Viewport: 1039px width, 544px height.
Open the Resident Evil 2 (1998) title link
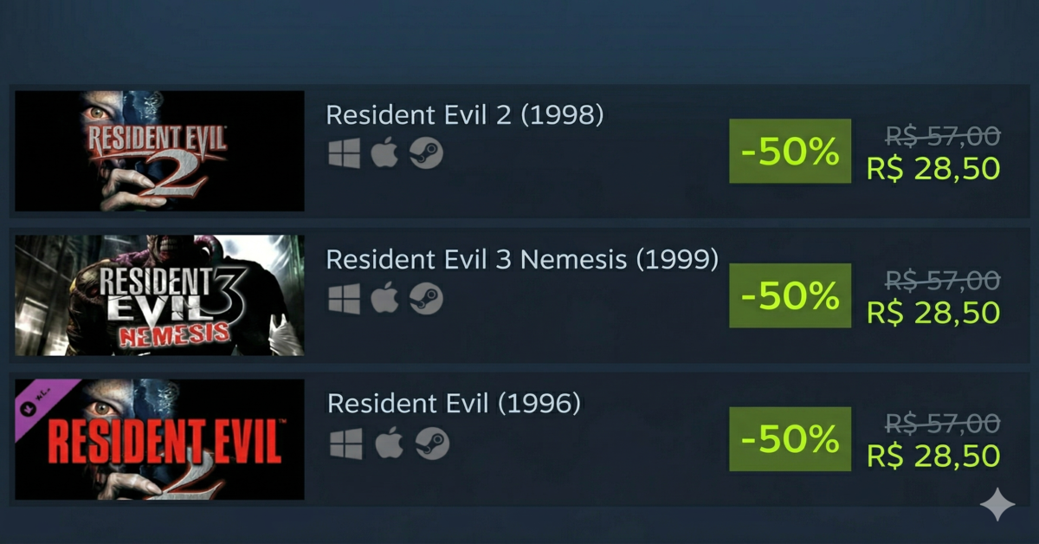click(x=464, y=114)
